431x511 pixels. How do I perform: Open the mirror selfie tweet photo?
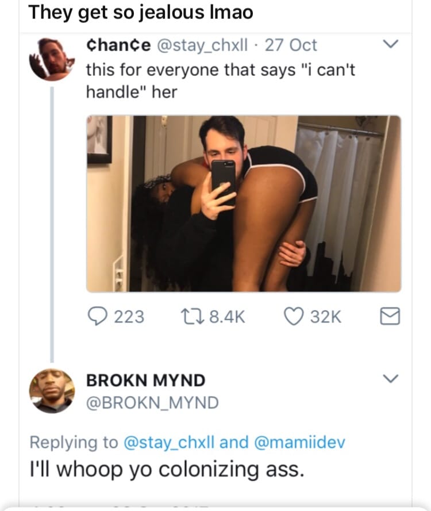(x=244, y=203)
